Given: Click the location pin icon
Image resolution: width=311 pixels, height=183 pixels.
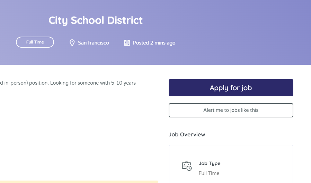Looking at the screenshot, I should tap(72, 43).
